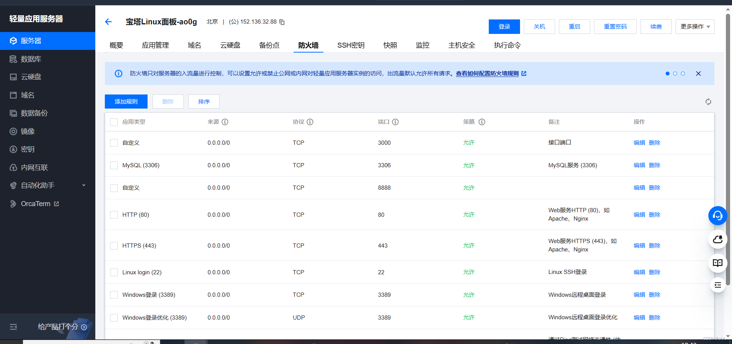Go to third banner slide dot
The height and width of the screenshot is (344, 732).
point(683,74)
